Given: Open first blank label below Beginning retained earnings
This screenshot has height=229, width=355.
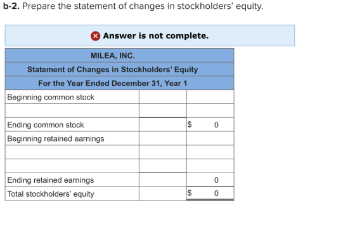Looking at the screenshot, I should coord(72,152).
